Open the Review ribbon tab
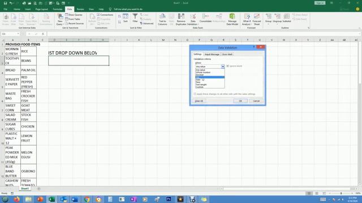 click(x=80, y=9)
